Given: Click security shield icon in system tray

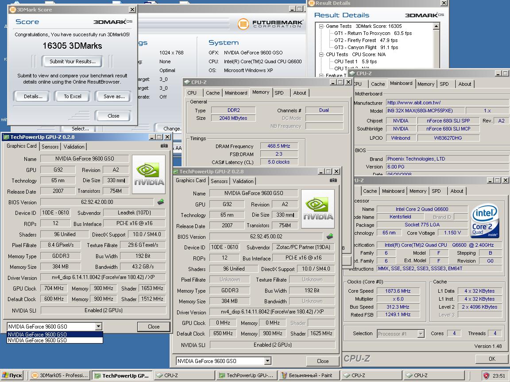Looking at the screenshot, I should [486, 375].
